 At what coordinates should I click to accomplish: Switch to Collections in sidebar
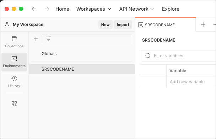pyautogui.click(x=14, y=42)
